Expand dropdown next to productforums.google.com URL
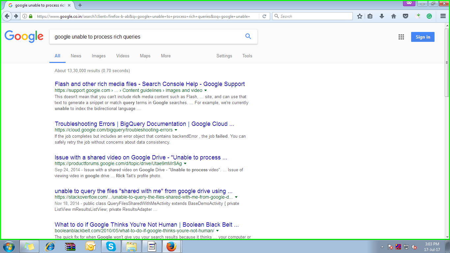 (x=185, y=164)
